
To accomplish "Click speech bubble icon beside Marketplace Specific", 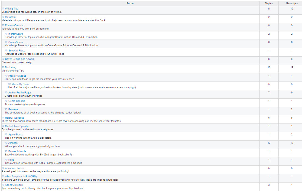I will 3,126.
